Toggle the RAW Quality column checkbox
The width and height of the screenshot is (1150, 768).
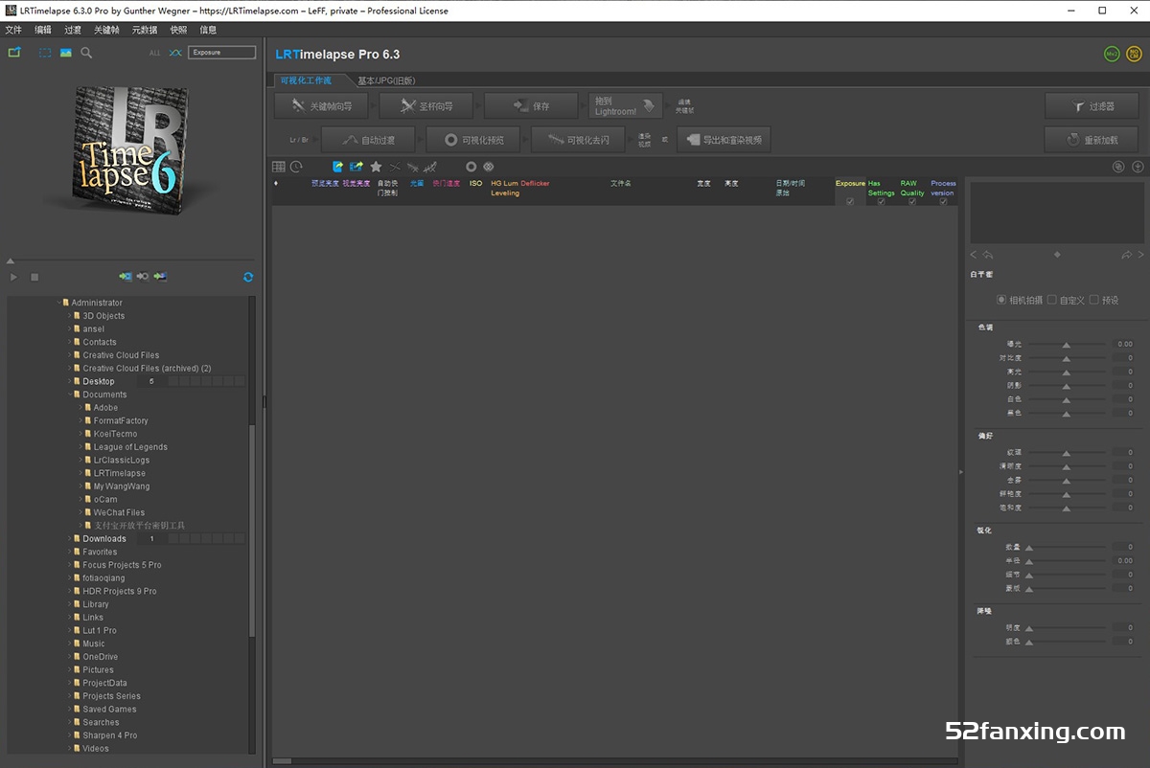[x=911, y=201]
